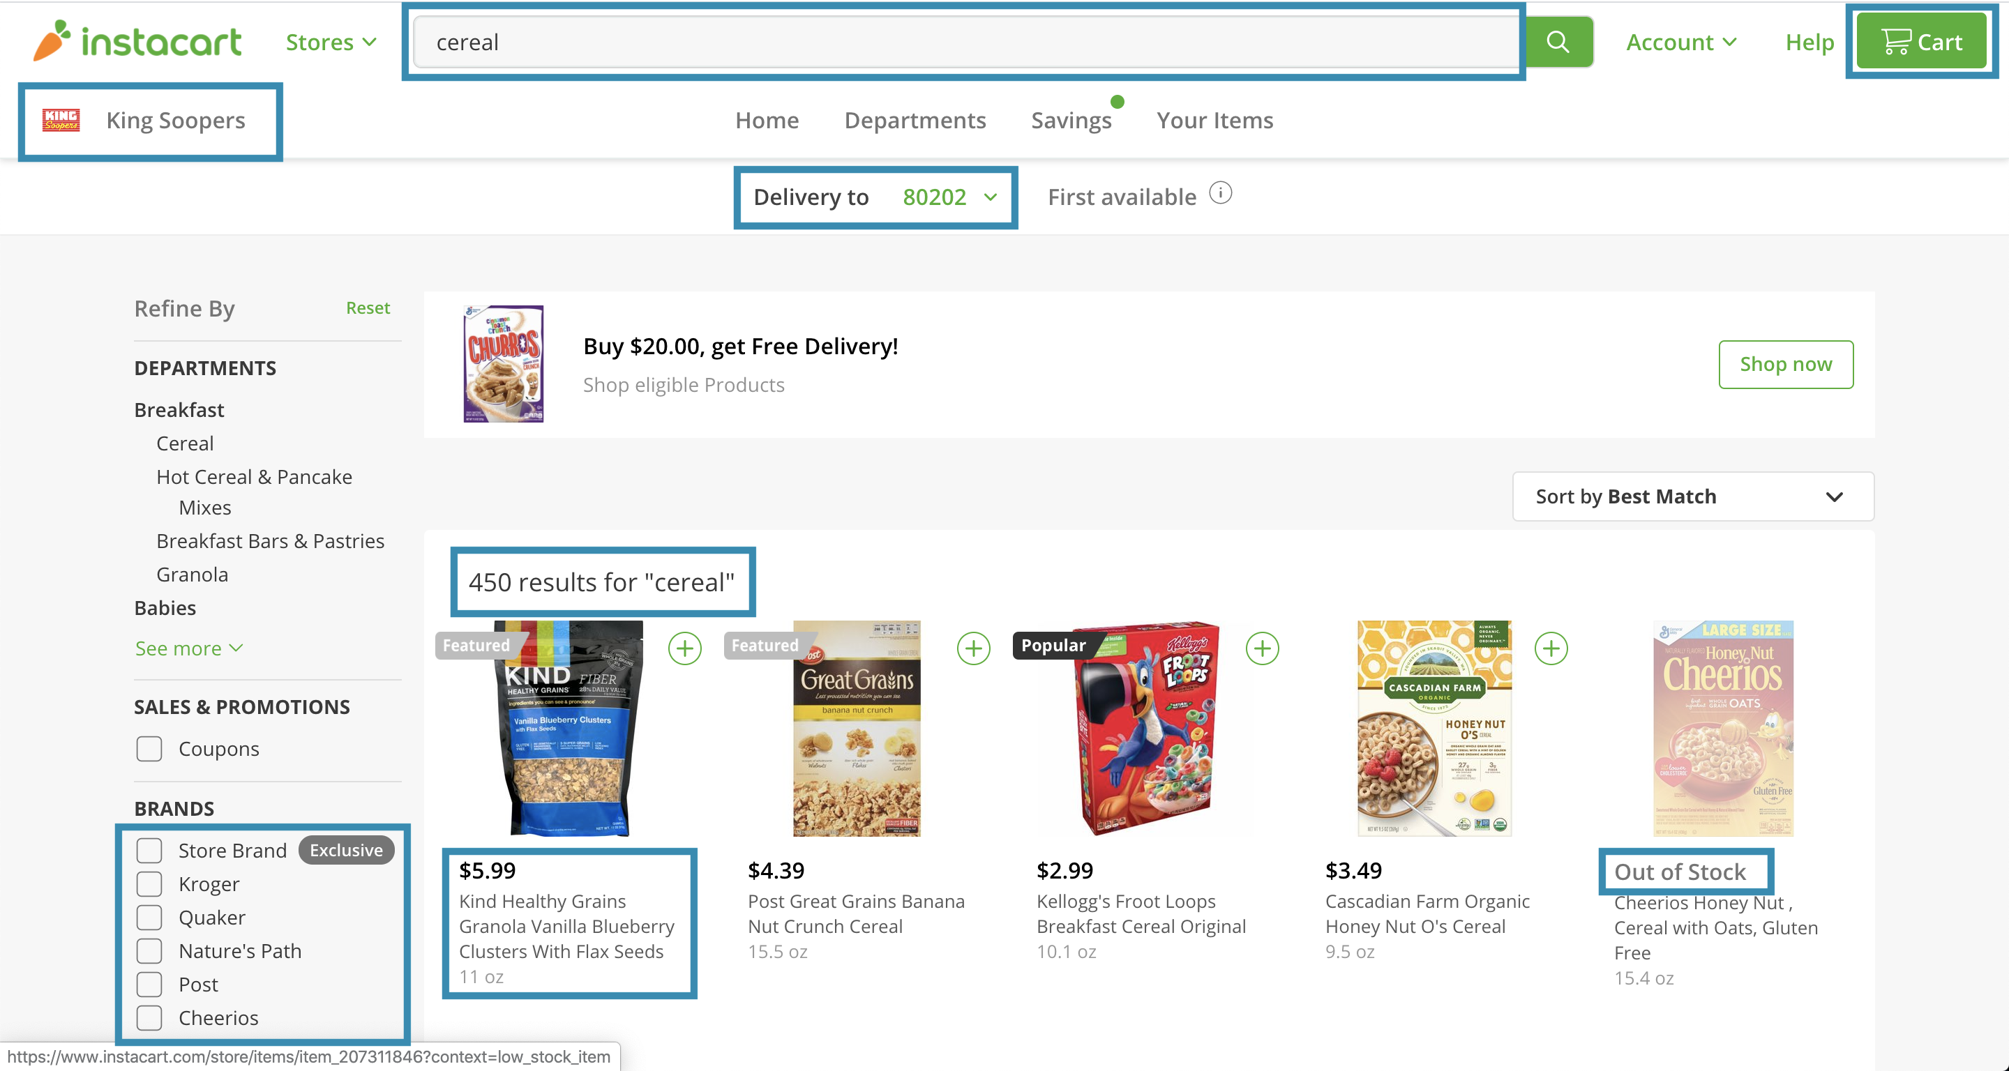The height and width of the screenshot is (1071, 2009).
Task: Go to the Home tab
Action: pos(767,120)
